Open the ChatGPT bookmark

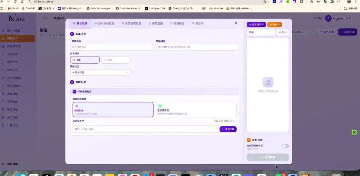click(x=29, y=8)
